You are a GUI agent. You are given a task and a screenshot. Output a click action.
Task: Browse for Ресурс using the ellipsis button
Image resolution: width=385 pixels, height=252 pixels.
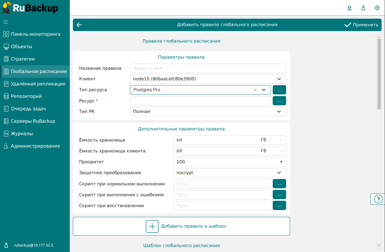(279, 101)
